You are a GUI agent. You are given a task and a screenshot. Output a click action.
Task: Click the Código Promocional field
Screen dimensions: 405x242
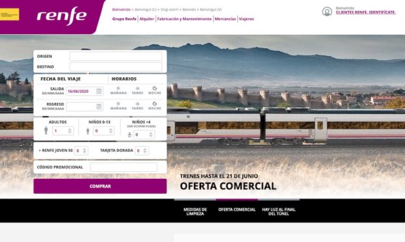124,167
